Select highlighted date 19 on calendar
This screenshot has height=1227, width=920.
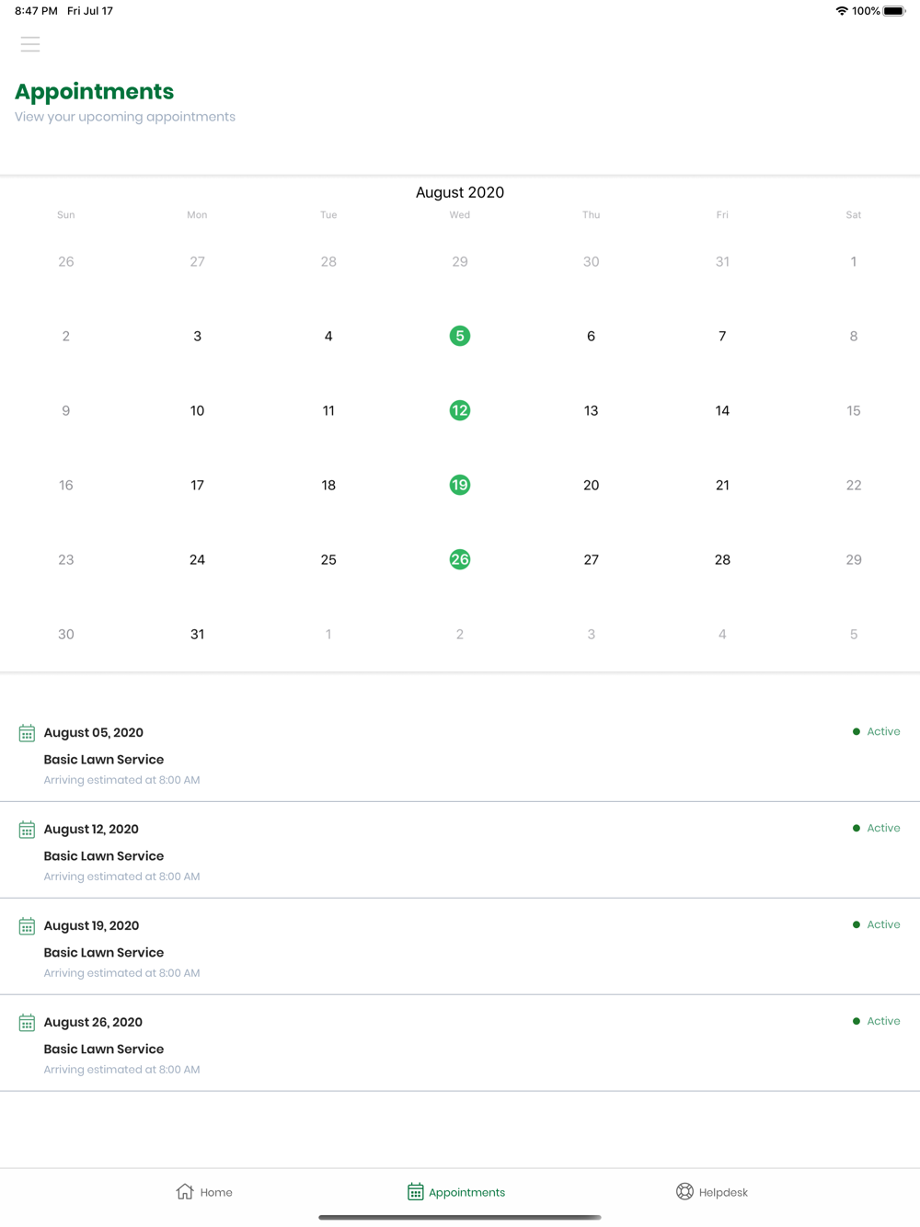click(460, 485)
